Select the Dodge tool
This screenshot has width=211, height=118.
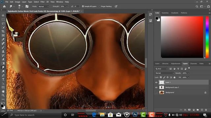[x=3, y=71]
